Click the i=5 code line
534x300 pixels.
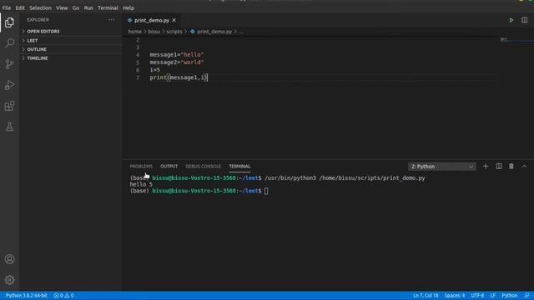(154, 70)
